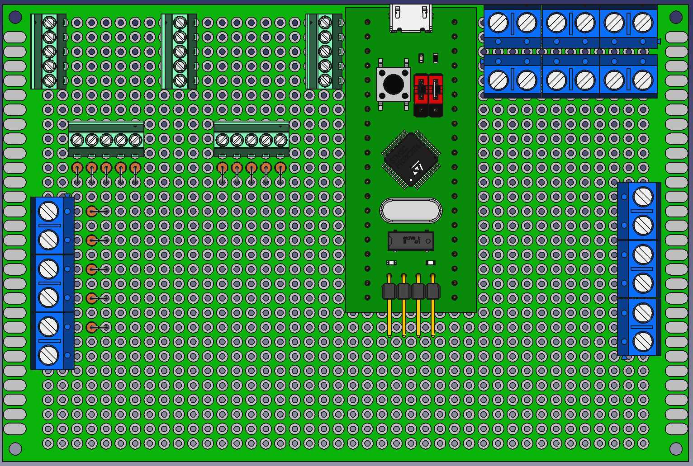Click the micro USB connector on the board
This screenshot has width=693, height=466.
(x=411, y=18)
